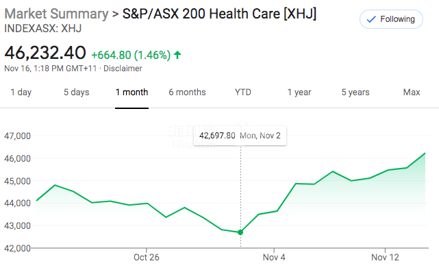Viewport: 439px width, 270px height.
Task: Click the green Nov 2 data point
Action: (240, 232)
